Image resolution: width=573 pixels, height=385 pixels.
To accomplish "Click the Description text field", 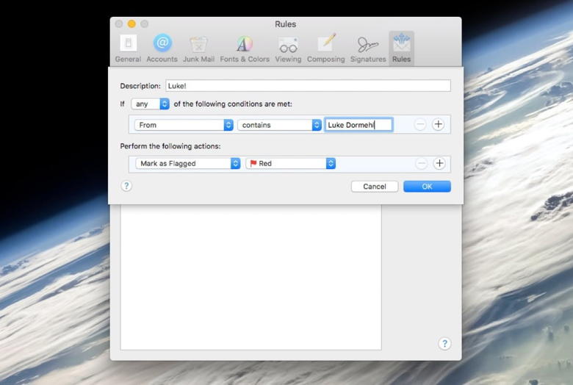I will tap(308, 86).
